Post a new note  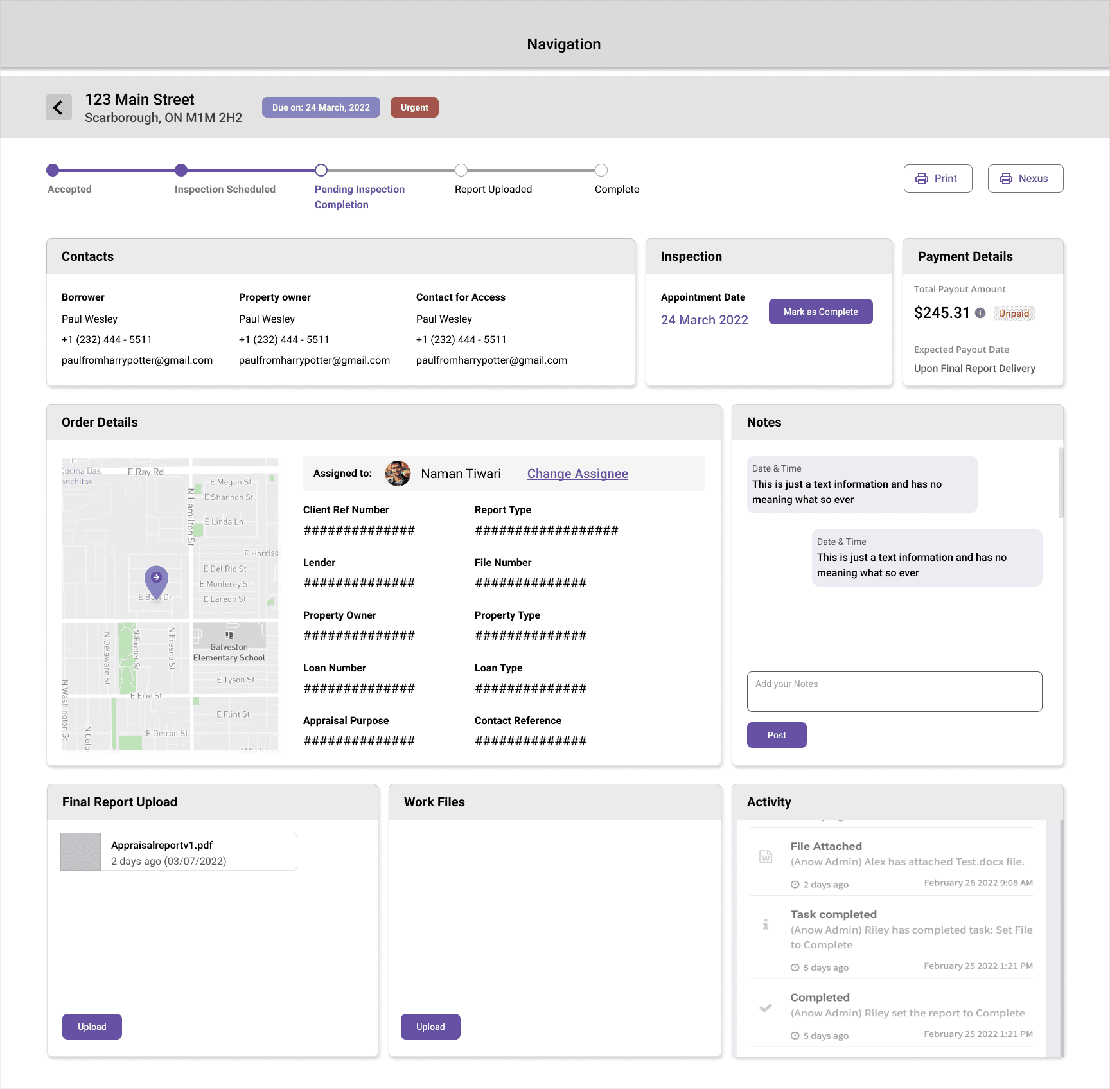777,734
